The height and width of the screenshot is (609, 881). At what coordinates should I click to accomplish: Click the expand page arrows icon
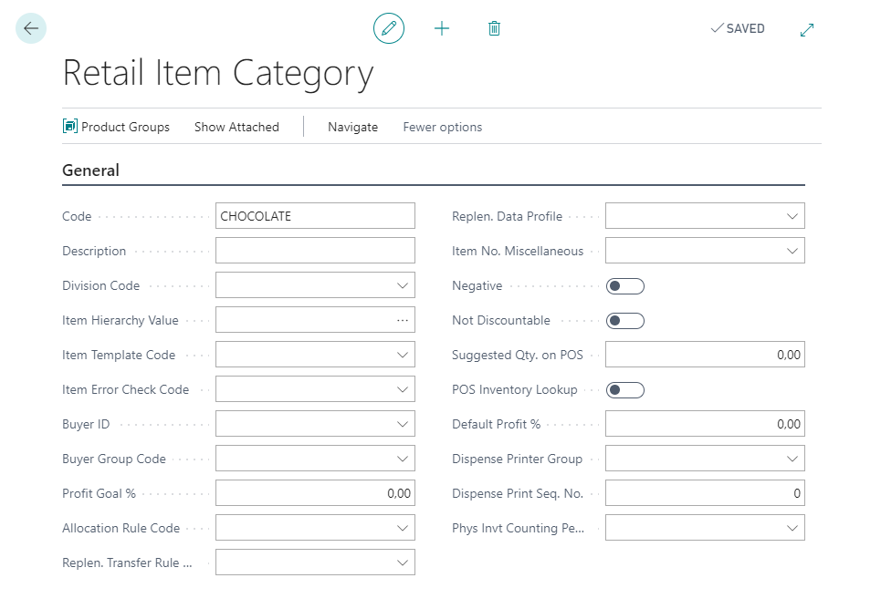[x=807, y=29]
